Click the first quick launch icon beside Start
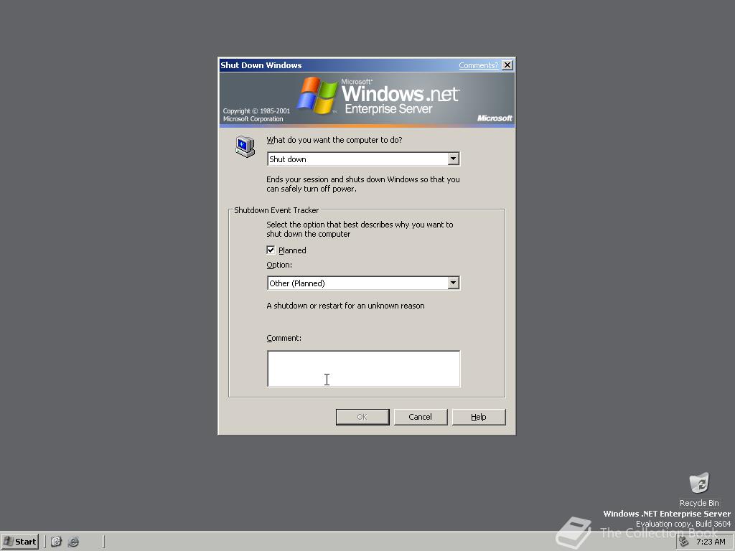735x551 pixels. tap(56, 542)
